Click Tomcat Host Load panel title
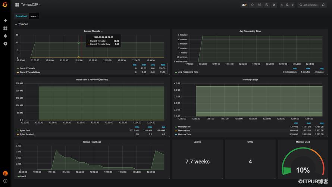The width and height of the screenshot is (332, 187). pyautogui.click(x=92, y=142)
